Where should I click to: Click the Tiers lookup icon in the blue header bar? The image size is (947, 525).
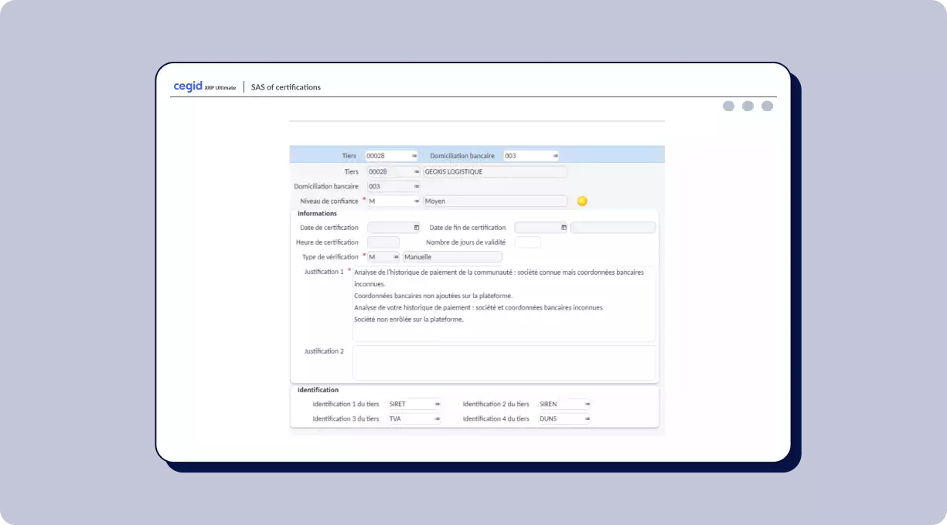pyautogui.click(x=414, y=156)
